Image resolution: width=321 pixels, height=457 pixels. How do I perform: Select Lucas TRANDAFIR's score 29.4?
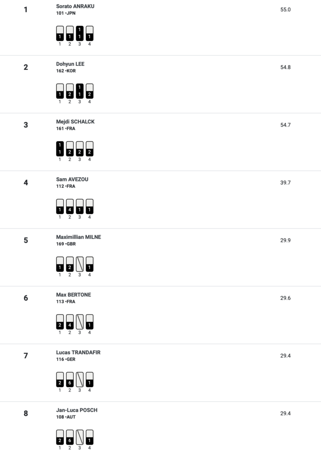(x=285, y=356)
